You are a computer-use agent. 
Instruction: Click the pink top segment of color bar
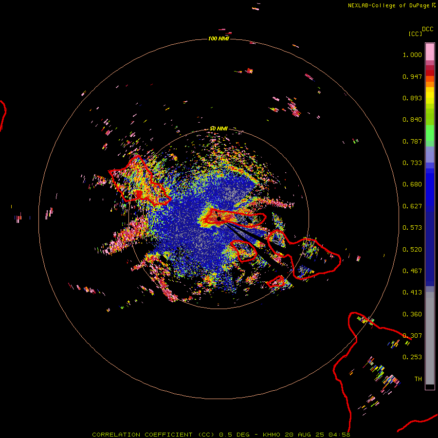click(x=430, y=52)
